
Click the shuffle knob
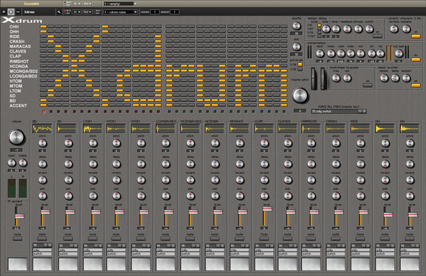point(297,26)
